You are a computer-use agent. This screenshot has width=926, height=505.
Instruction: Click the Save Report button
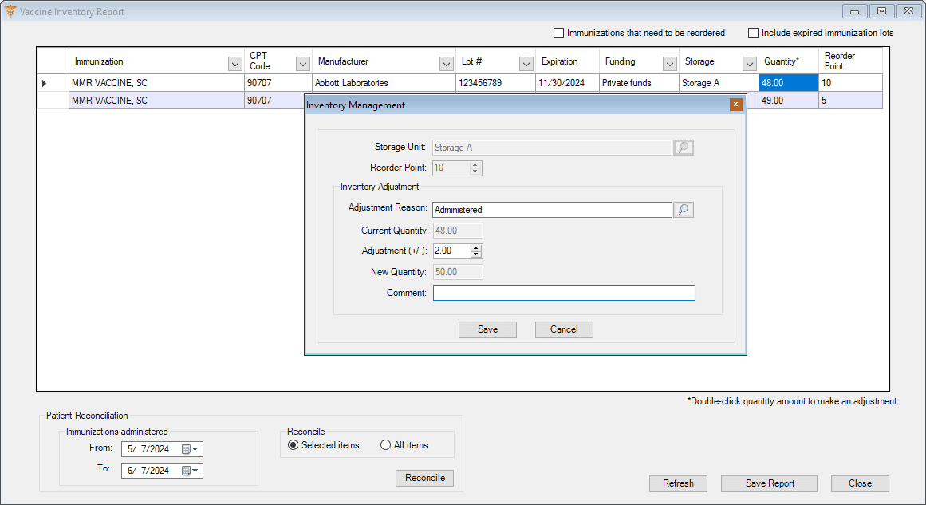tap(769, 483)
